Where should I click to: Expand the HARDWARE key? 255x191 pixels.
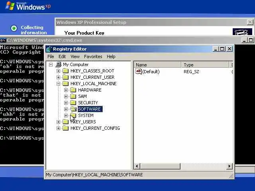coord(66,90)
